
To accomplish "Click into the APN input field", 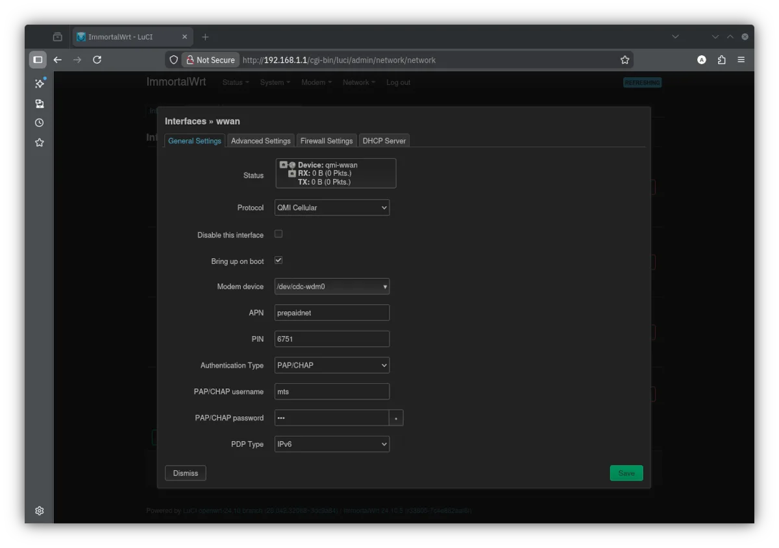I will pyautogui.click(x=332, y=313).
